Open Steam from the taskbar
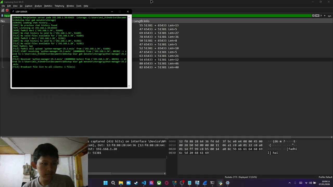333x187 pixels. pyautogui.click(x=136, y=183)
